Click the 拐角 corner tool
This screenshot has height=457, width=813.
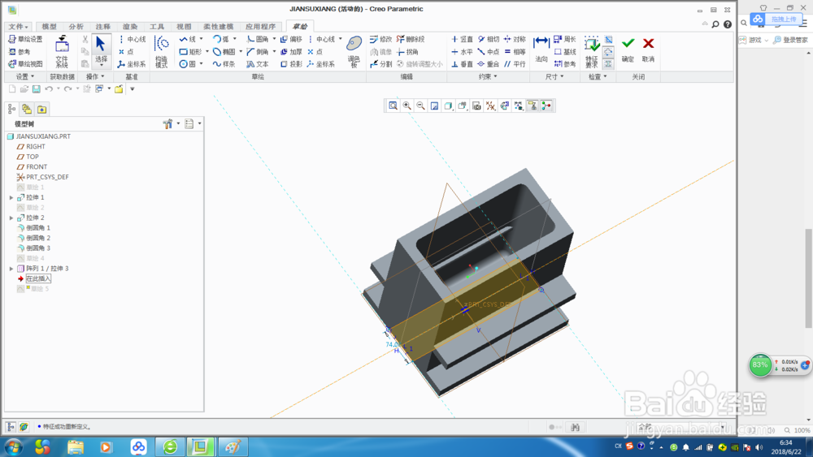407,52
